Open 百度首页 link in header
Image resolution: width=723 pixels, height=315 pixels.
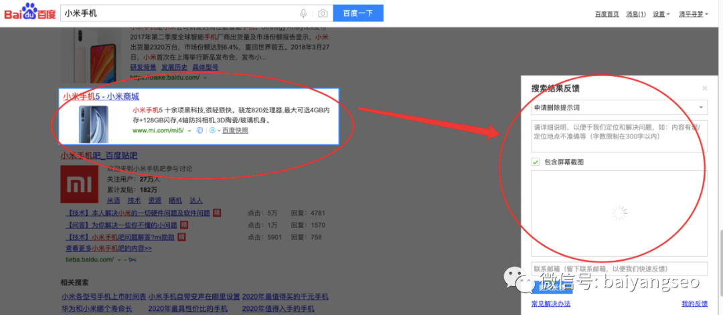point(607,14)
